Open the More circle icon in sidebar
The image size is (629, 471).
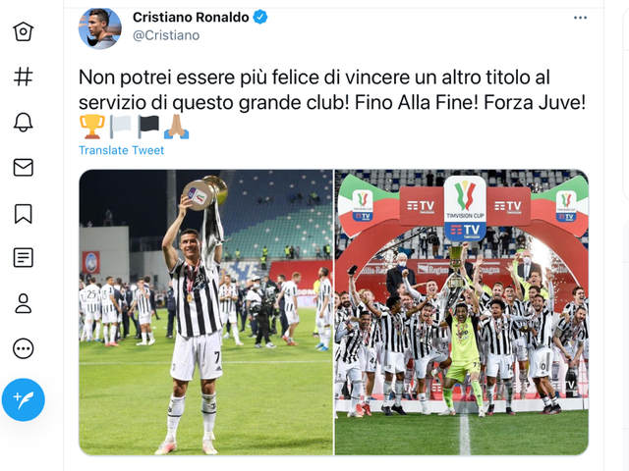click(x=24, y=348)
